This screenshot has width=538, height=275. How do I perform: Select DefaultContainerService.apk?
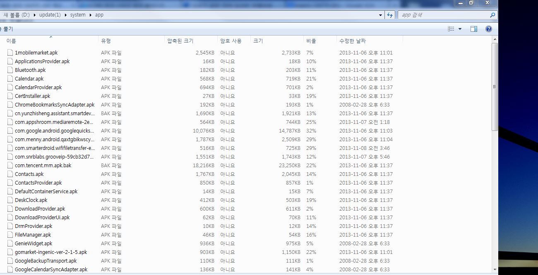coord(46,192)
